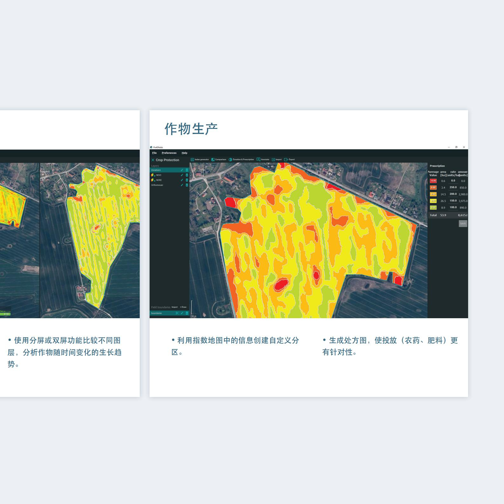Close the Crop Protection project with X

pos(153,160)
